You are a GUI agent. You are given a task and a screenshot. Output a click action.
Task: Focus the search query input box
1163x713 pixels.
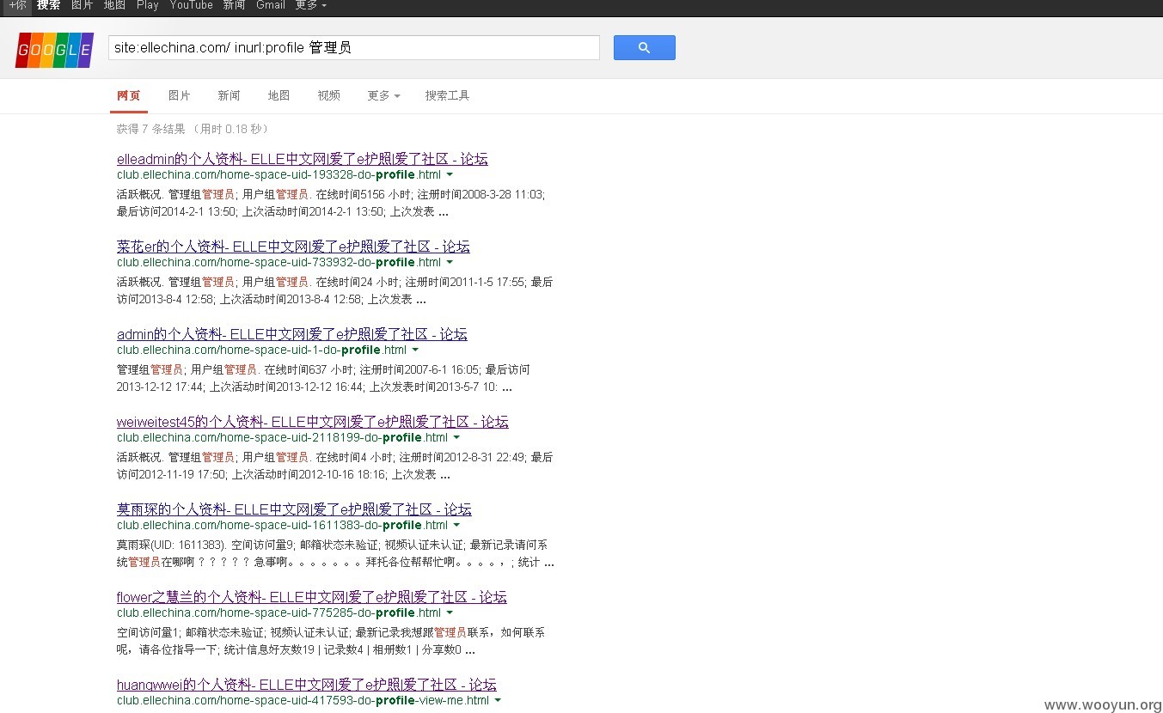pos(353,47)
